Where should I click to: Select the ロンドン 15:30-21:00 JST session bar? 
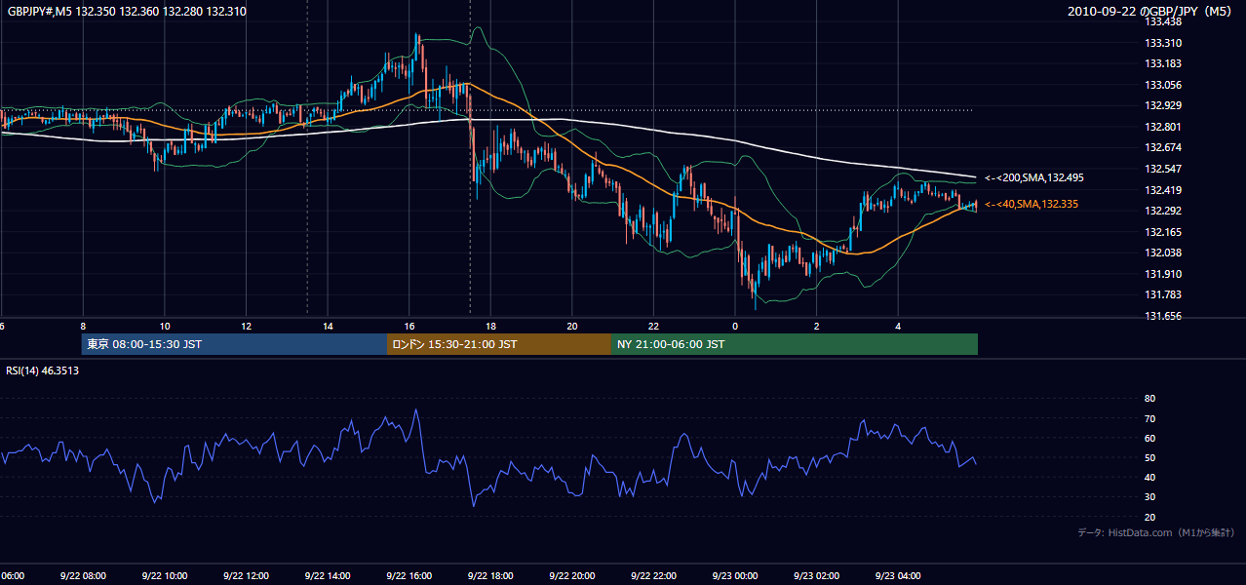499,344
